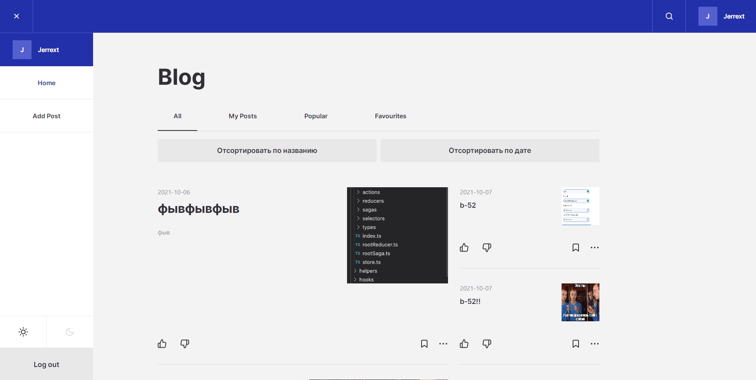Click the фыв description text
Screen dimensions: 756x380
[164, 233]
